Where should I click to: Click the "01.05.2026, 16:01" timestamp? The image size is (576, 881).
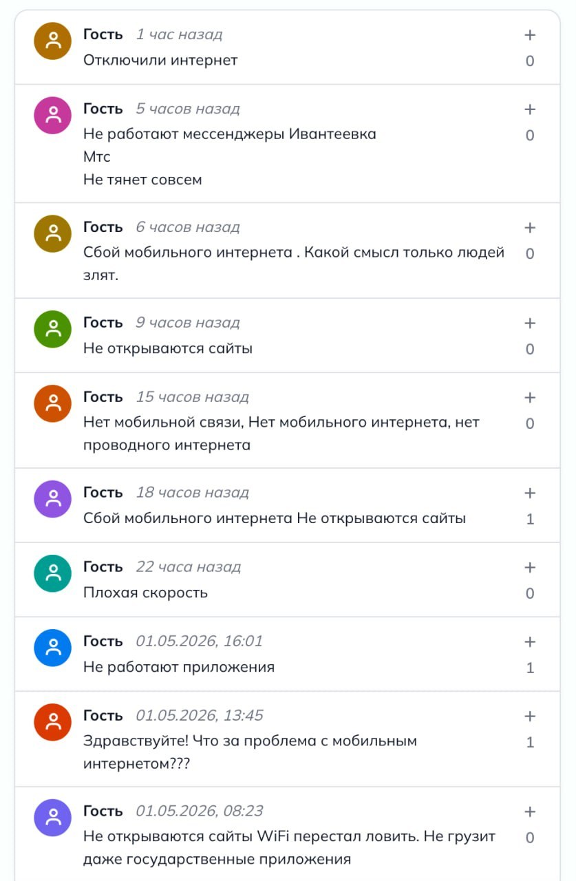tap(200, 641)
